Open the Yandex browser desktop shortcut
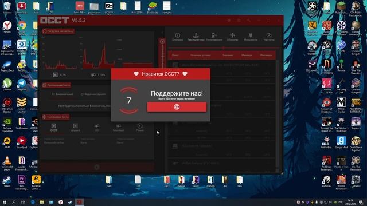Screen dimensions: 367x206 click(x=7, y=27)
